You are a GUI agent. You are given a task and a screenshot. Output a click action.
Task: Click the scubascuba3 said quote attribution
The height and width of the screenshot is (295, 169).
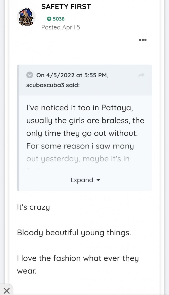point(53,85)
